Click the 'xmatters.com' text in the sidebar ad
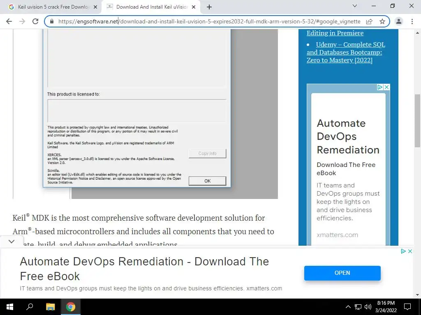The width and height of the screenshot is (421, 315). coord(337,235)
